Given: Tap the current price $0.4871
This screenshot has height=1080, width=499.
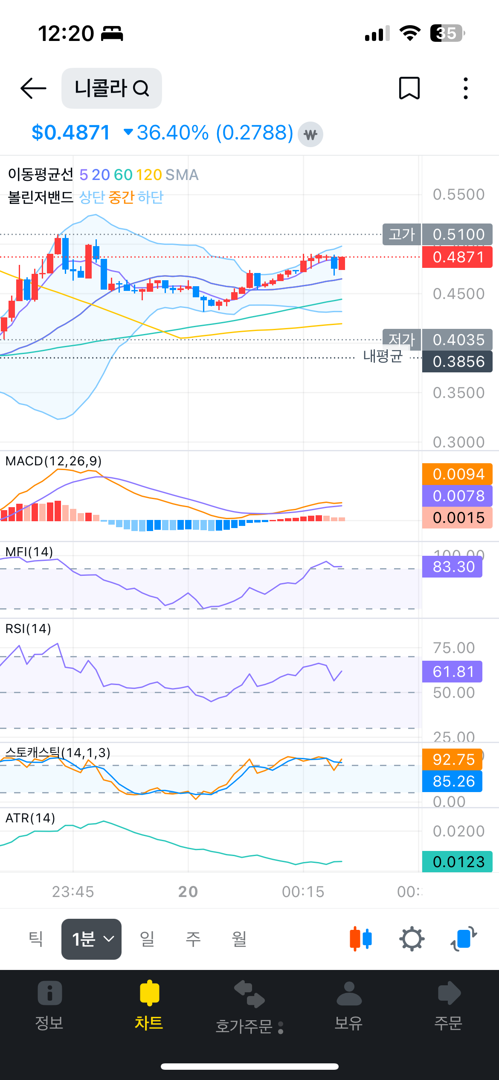Looking at the screenshot, I should click(x=71, y=133).
